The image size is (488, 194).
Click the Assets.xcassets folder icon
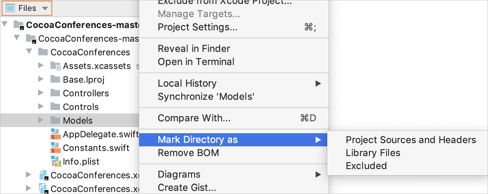coord(55,66)
